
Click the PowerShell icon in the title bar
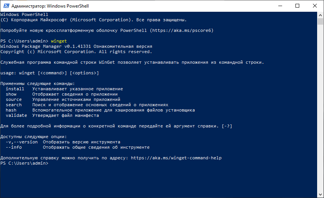[6, 6]
